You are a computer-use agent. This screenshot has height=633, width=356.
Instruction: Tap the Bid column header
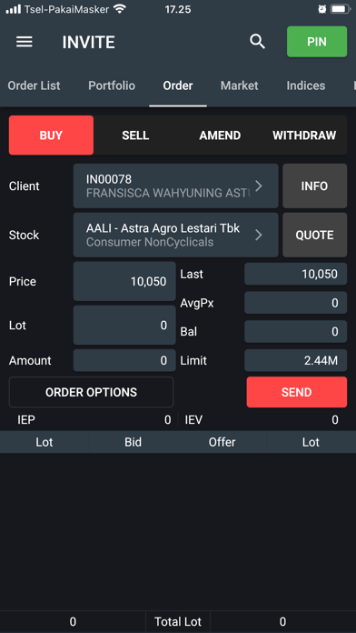(133, 442)
